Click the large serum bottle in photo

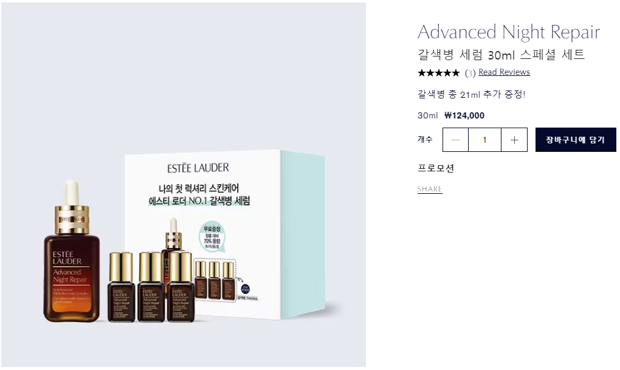tap(72, 253)
